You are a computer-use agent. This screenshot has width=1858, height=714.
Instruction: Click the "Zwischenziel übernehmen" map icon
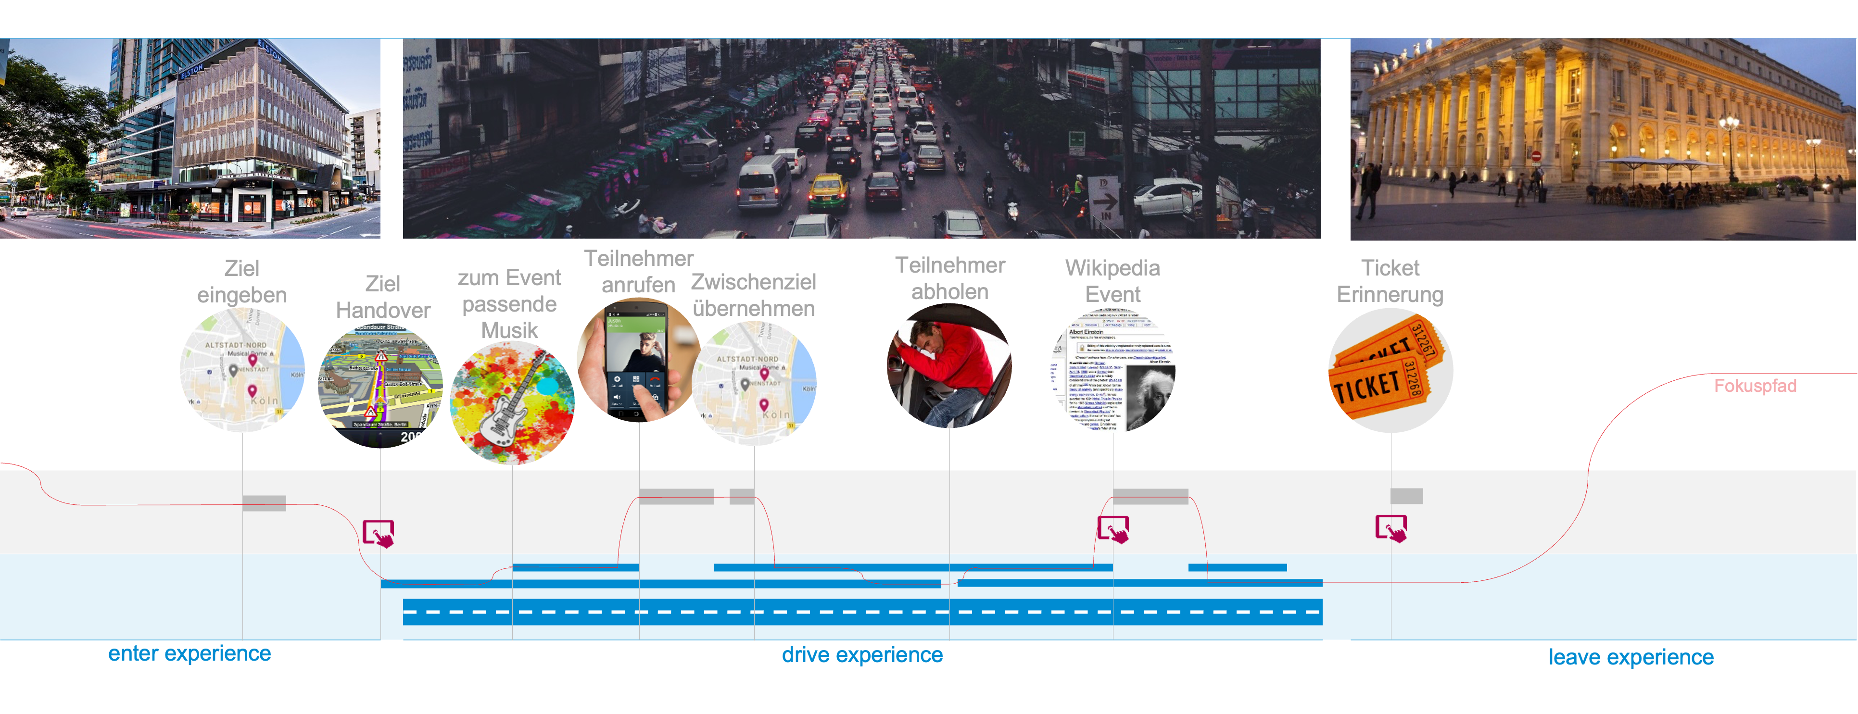tap(755, 382)
